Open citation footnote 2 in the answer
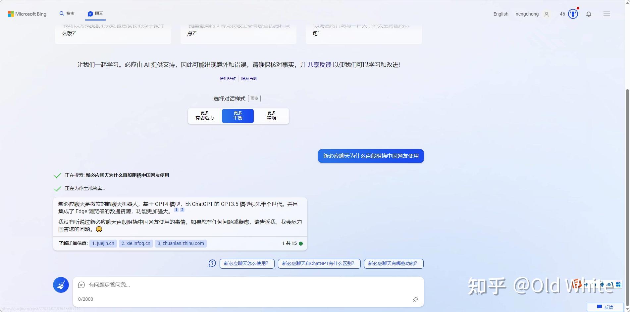 point(182,210)
